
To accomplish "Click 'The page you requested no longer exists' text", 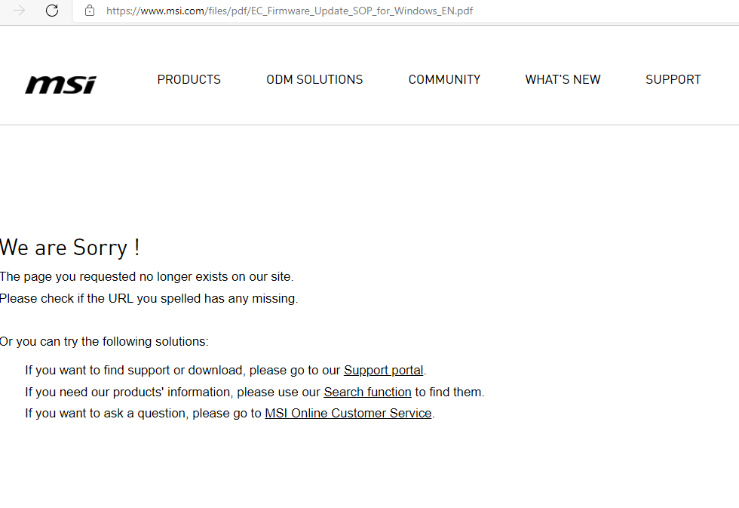I will coord(146,276).
